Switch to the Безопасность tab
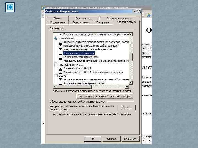The height and width of the screenshot is (148, 198). 84,18
